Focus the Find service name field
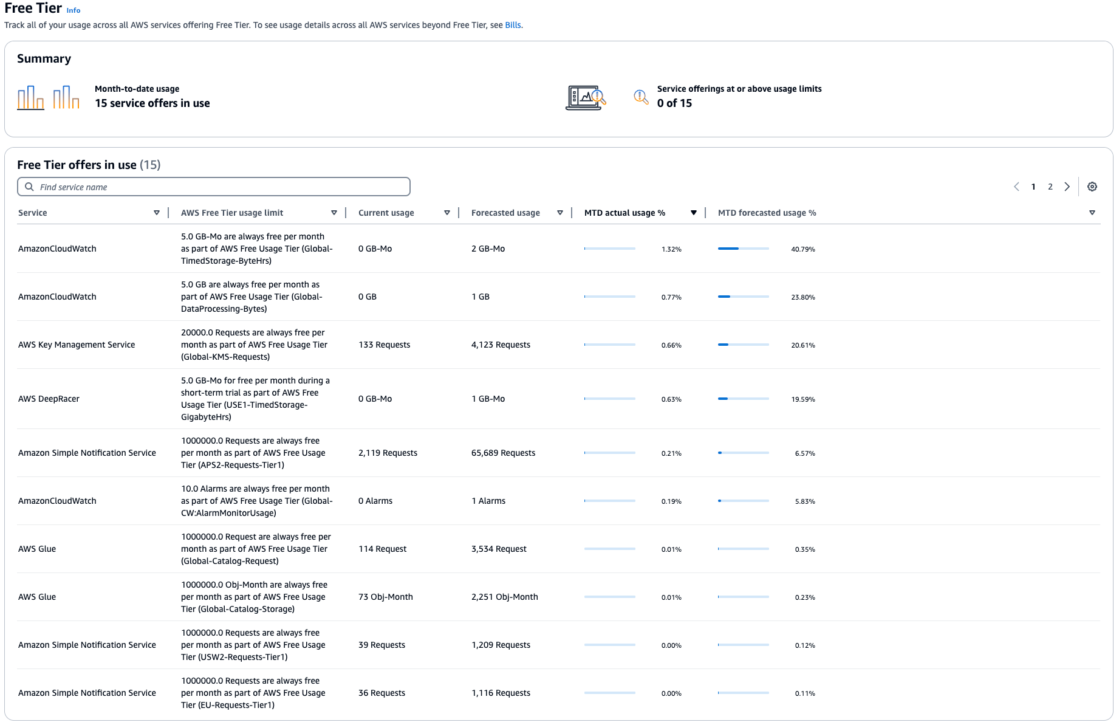This screenshot has height=725, width=1119. [x=214, y=187]
